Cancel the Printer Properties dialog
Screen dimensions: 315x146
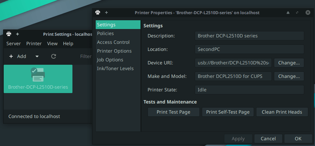click(x=268, y=139)
